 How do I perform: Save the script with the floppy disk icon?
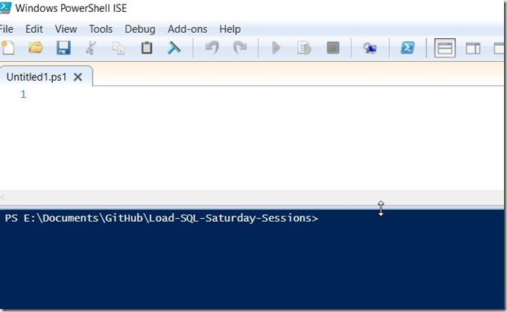coord(63,48)
